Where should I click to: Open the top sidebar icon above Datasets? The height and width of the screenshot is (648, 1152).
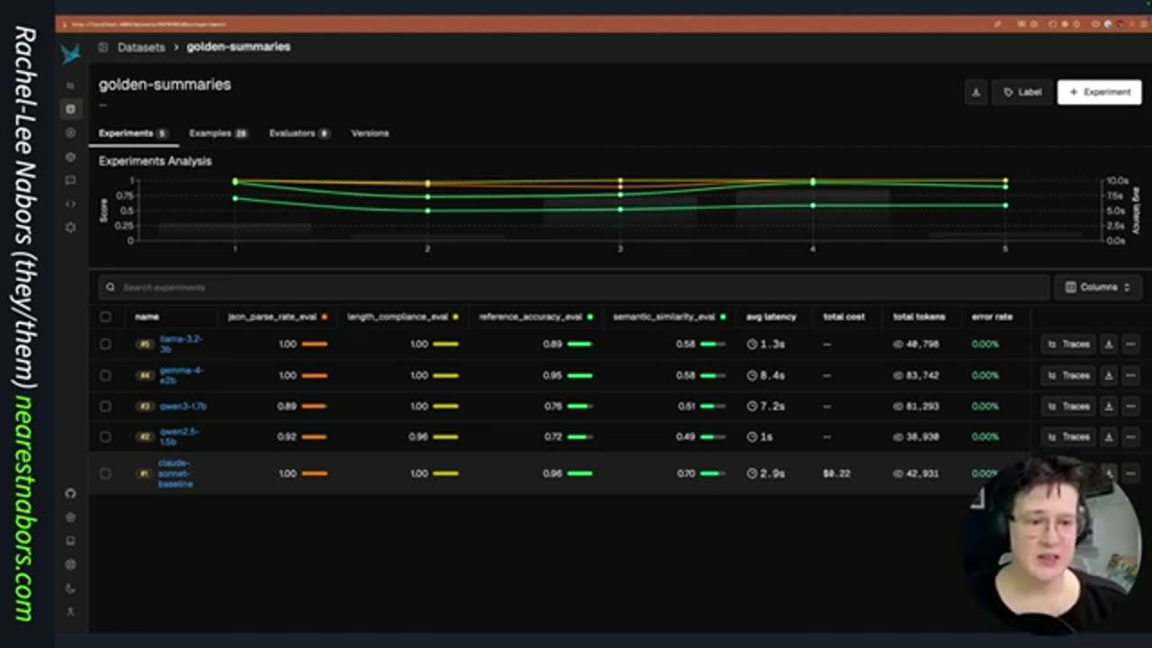pyautogui.click(x=71, y=85)
